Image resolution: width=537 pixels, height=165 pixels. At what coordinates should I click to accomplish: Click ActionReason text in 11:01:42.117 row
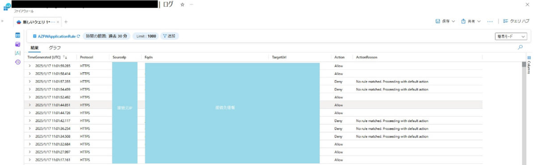coord(392,120)
